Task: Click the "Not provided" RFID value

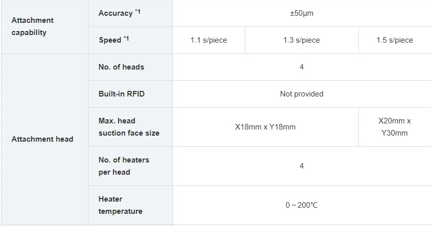Action: pos(301,94)
